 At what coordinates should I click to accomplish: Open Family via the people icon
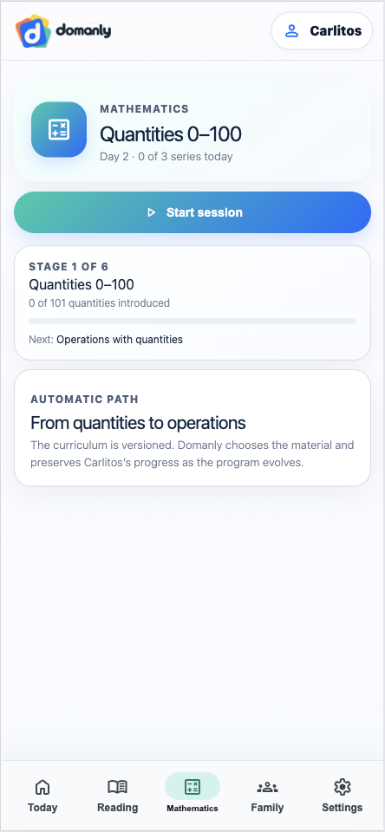click(267, 787)
